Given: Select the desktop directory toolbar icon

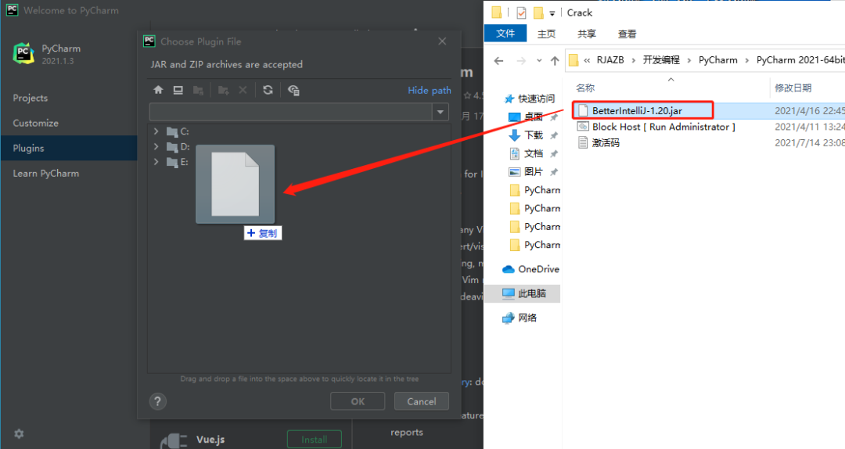Looking at the screenshot, I should (x=178, y=90).
